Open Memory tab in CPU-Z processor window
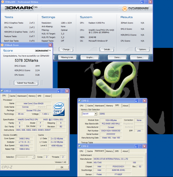This screenshot has width=173, height=177. pos(32,96)
